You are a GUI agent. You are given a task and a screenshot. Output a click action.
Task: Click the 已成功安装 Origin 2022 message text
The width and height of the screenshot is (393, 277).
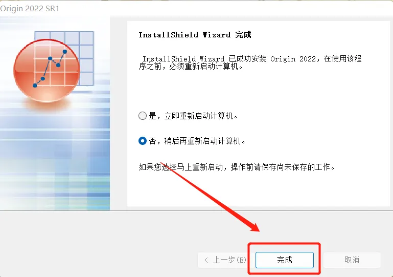coord(250,62)
